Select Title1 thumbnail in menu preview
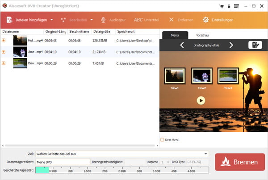Viewport: 268px width, 180px height. (x=174, y=77)
